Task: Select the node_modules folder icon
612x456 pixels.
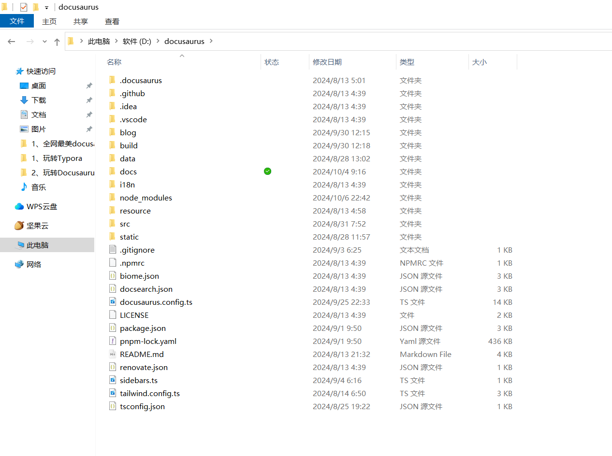Action: [112, 197]
